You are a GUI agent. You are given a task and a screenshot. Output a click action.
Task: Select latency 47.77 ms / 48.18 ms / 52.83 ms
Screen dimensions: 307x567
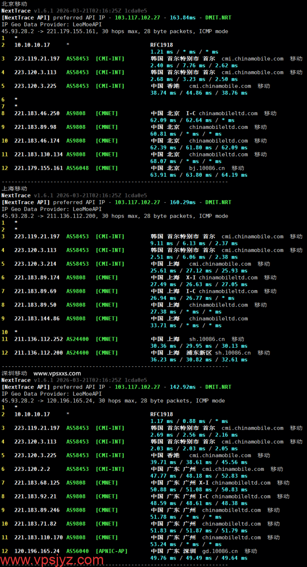[199, 476]
